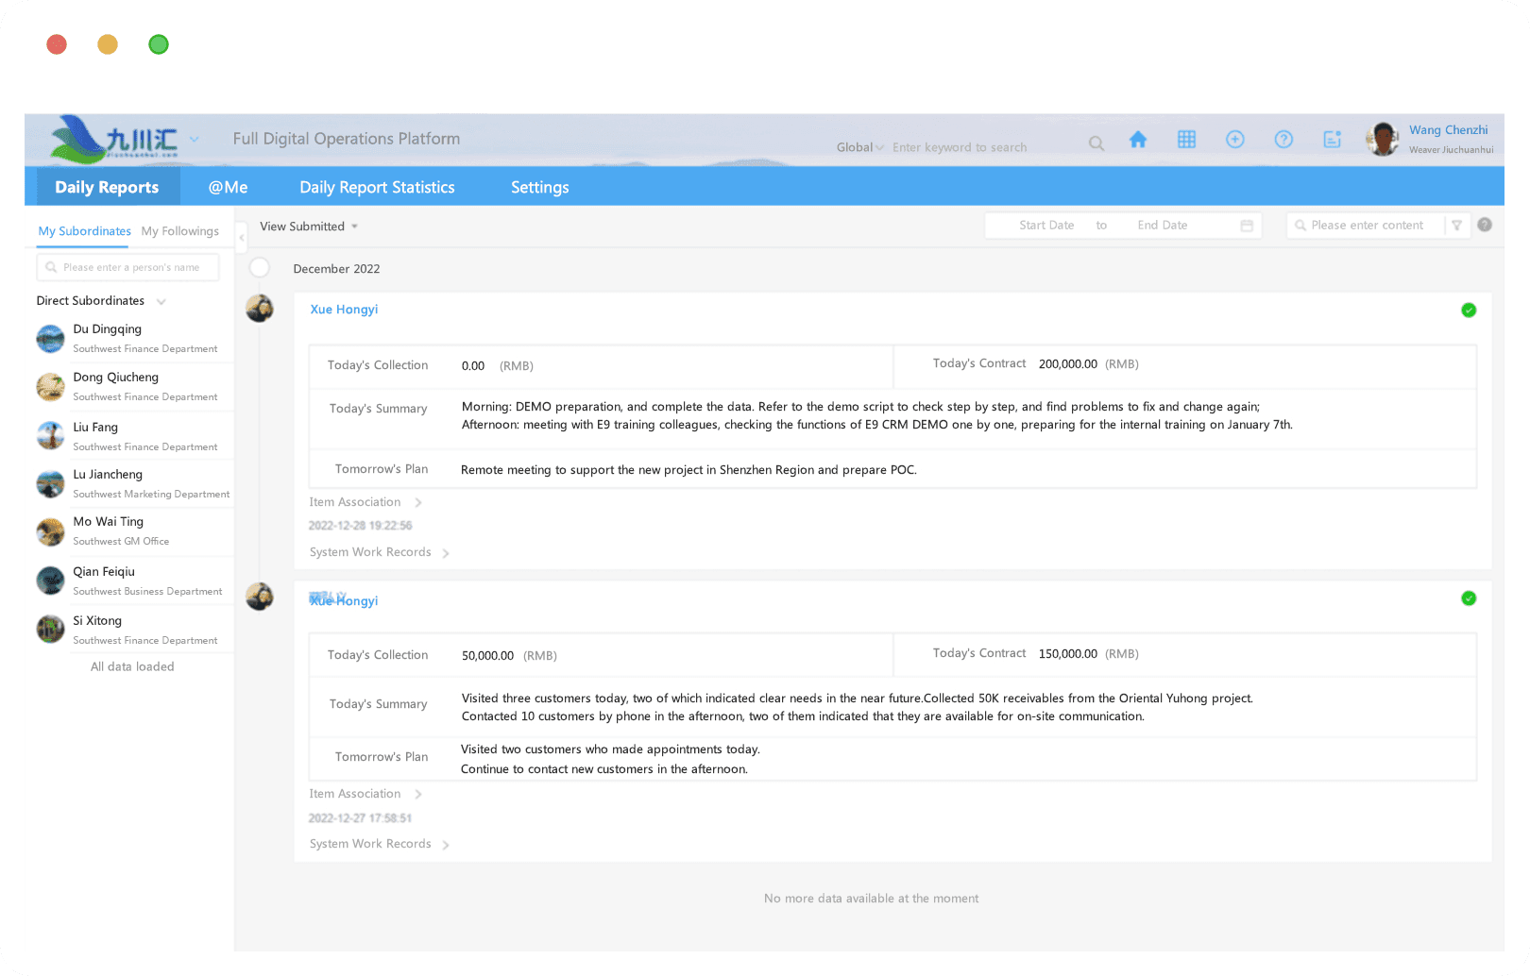Expand System Work Records under first report
The height and width of the screenshot is (976, 1530).
[379, 552]
